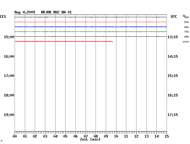Click the '10' minute tick label
The width and height of the screenshot is (190, 144).
pyautogui.click(x=116, y=136)
